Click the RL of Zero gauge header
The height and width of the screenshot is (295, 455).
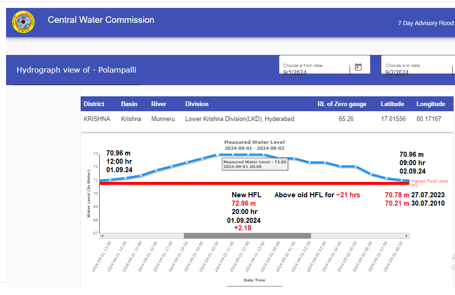coord(342,104)
